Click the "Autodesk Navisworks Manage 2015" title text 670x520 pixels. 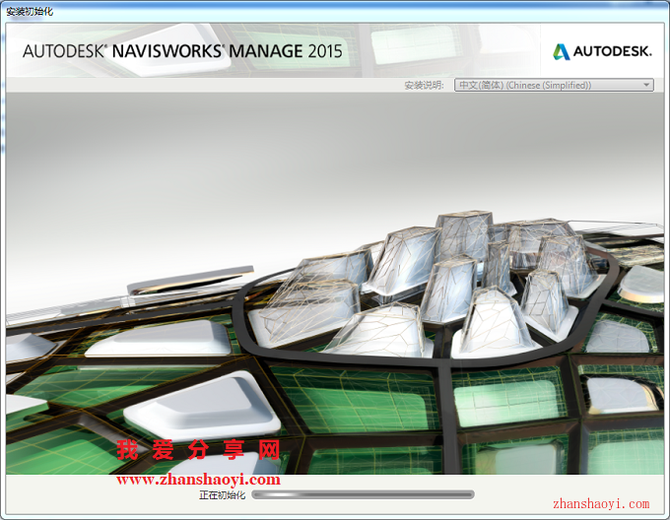(182, 51)
